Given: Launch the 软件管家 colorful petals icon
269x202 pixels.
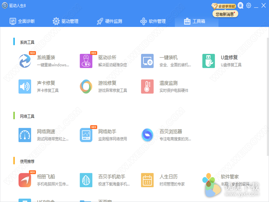Looking at the screenshot, I should pyautogui.click(x=208, y=180).
